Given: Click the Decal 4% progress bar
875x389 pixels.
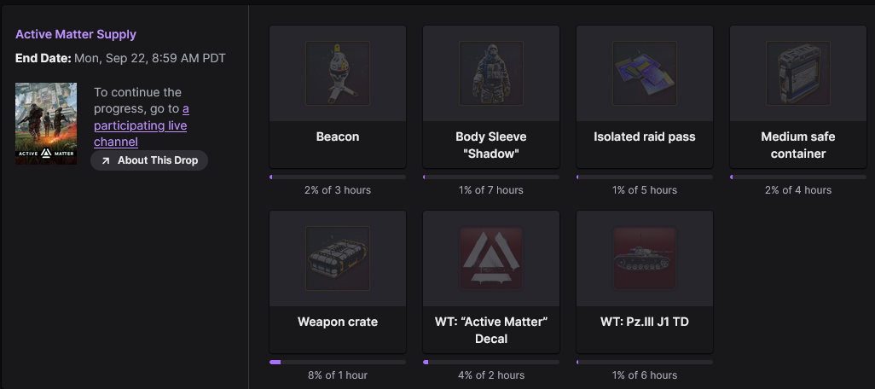Looking at the screenshot, I should click(491, 363).
